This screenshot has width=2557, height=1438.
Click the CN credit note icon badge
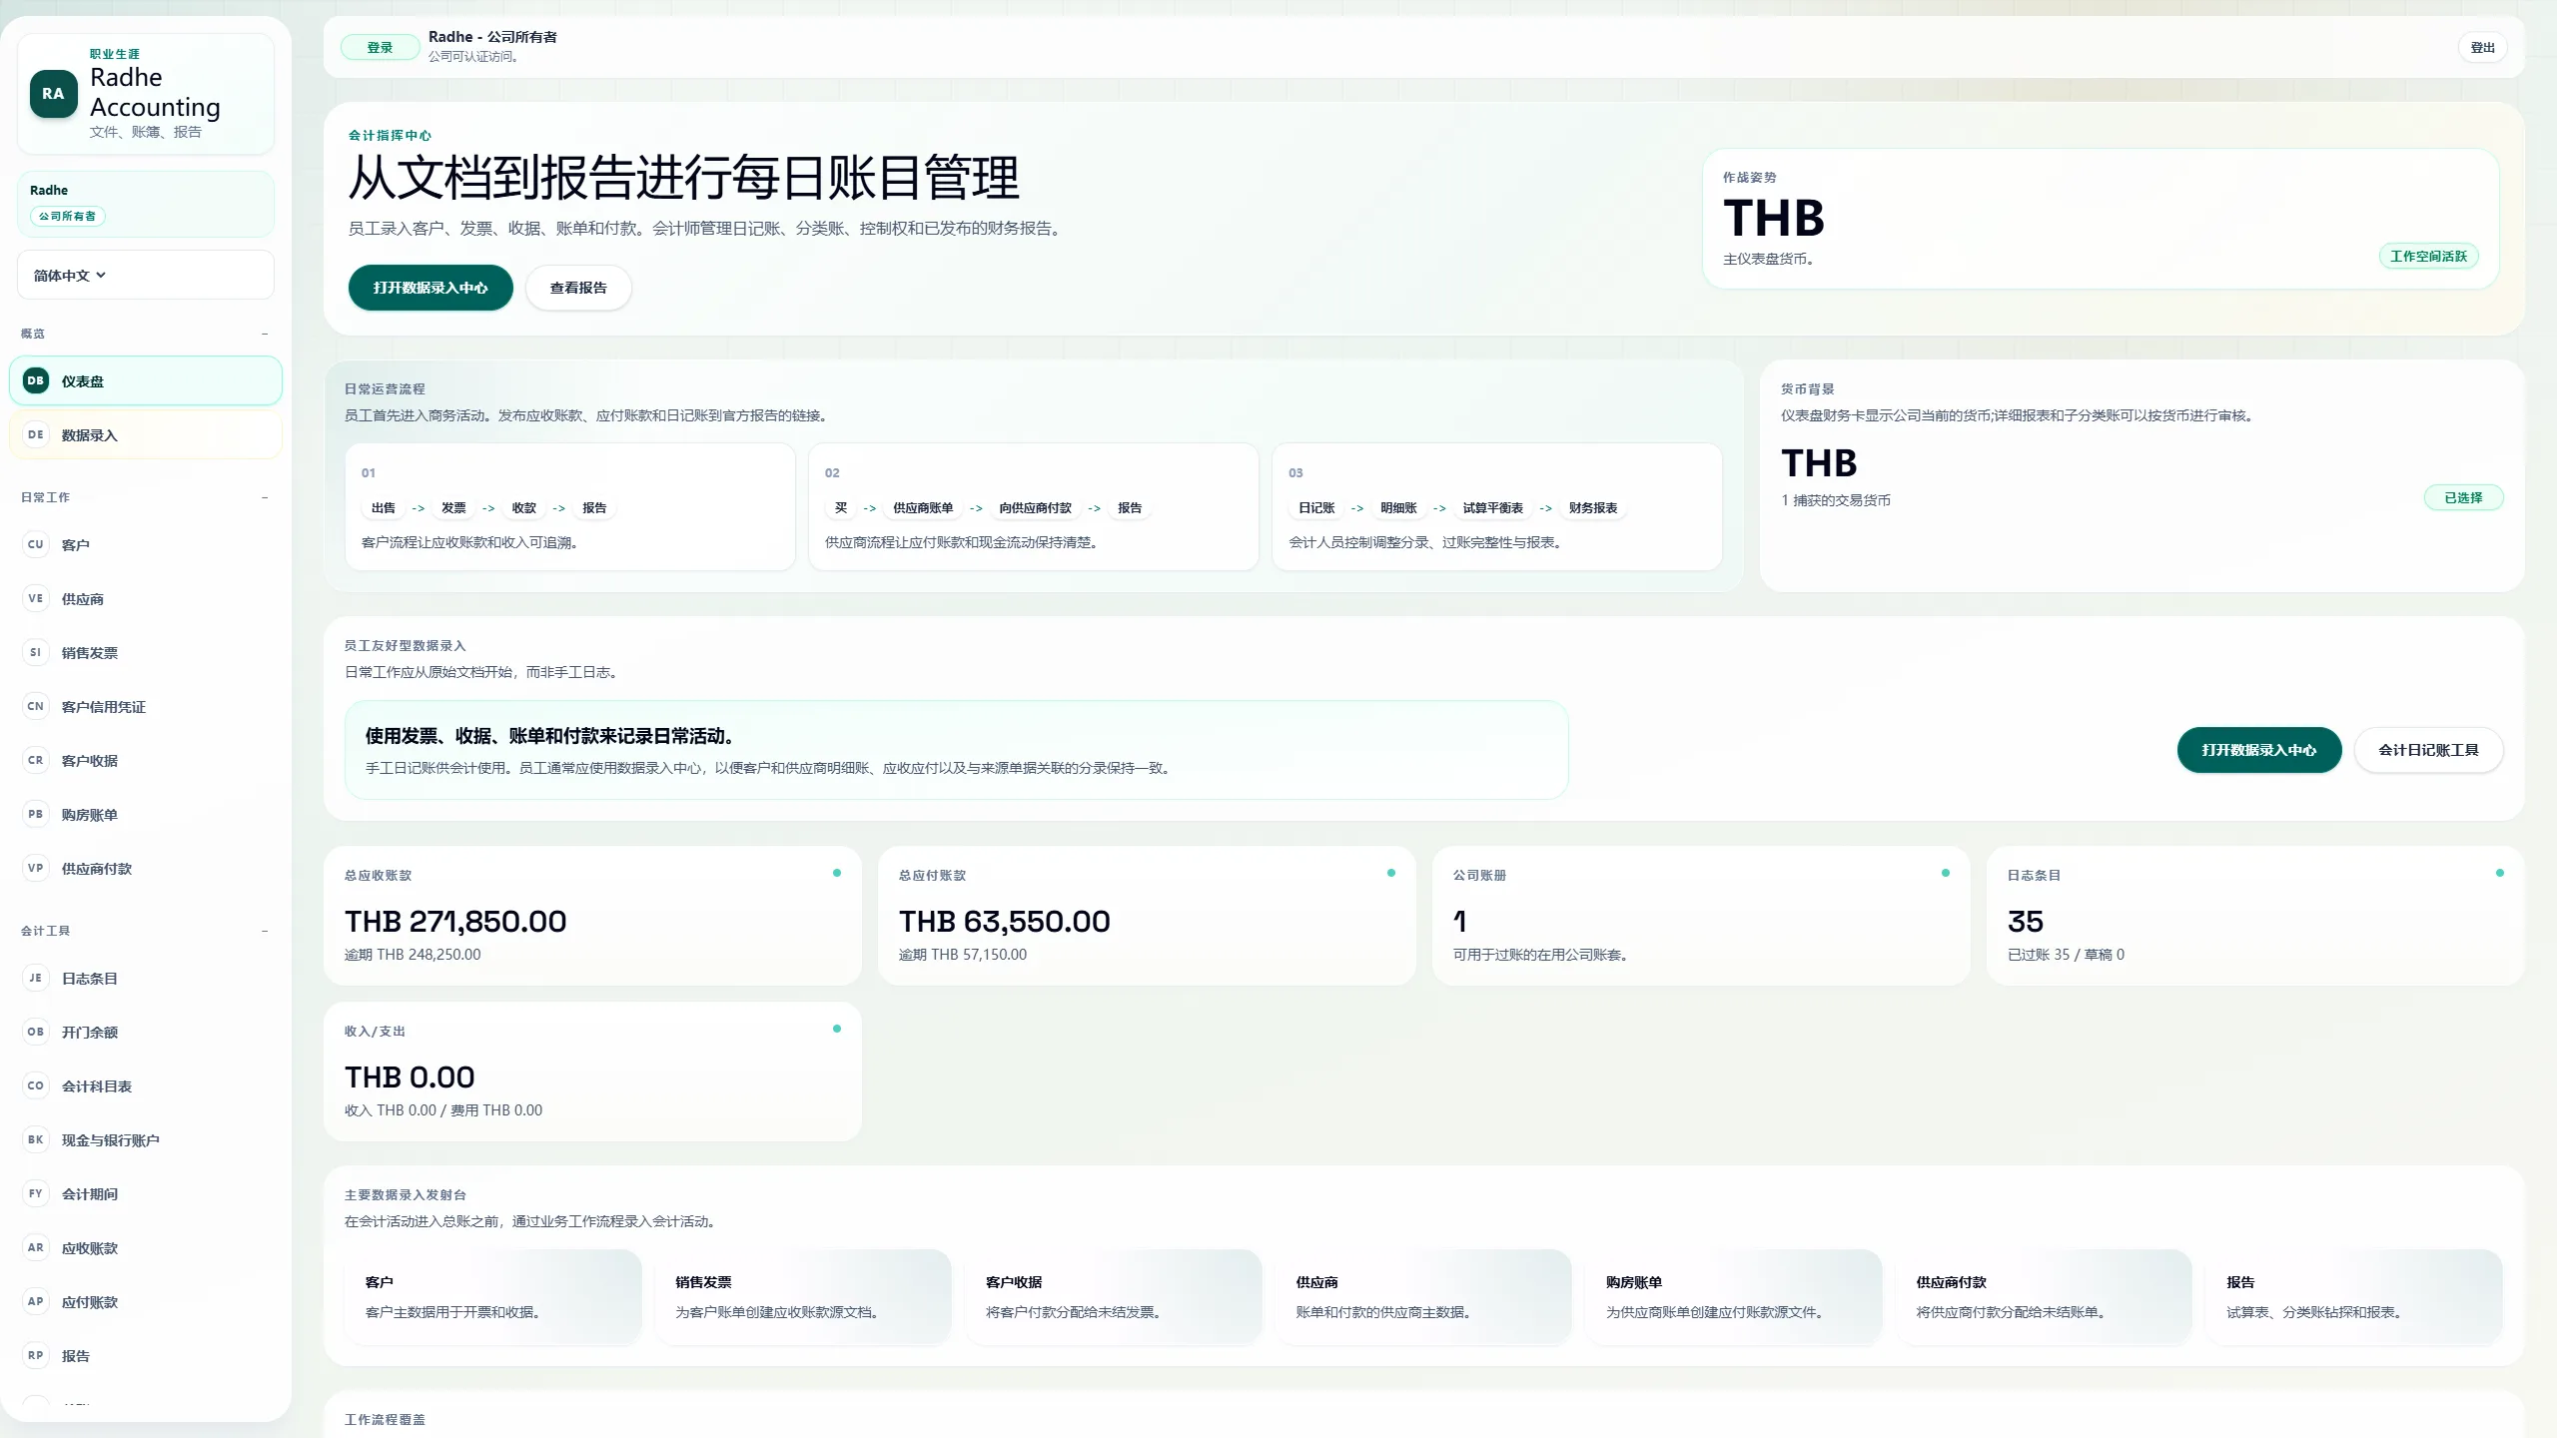(x=36, y=706)
